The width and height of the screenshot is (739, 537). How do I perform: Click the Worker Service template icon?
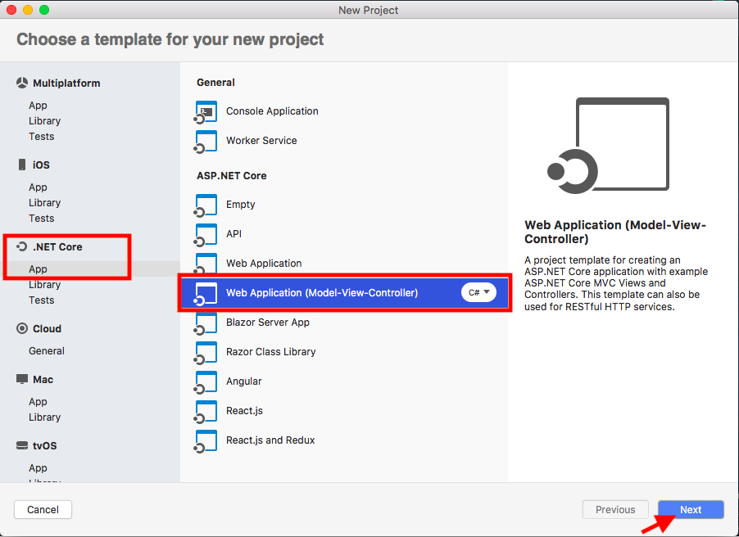[206, 142]
